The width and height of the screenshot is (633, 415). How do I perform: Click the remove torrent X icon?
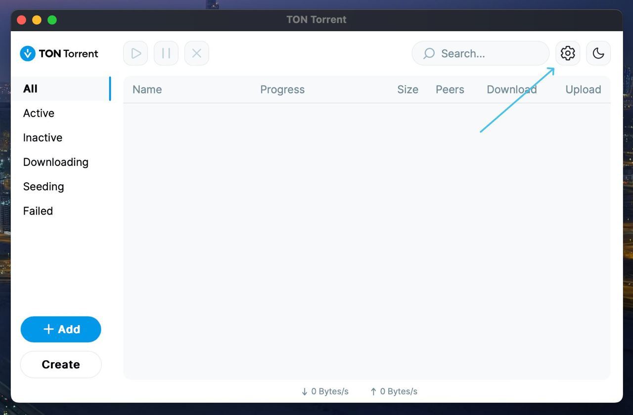196,53
